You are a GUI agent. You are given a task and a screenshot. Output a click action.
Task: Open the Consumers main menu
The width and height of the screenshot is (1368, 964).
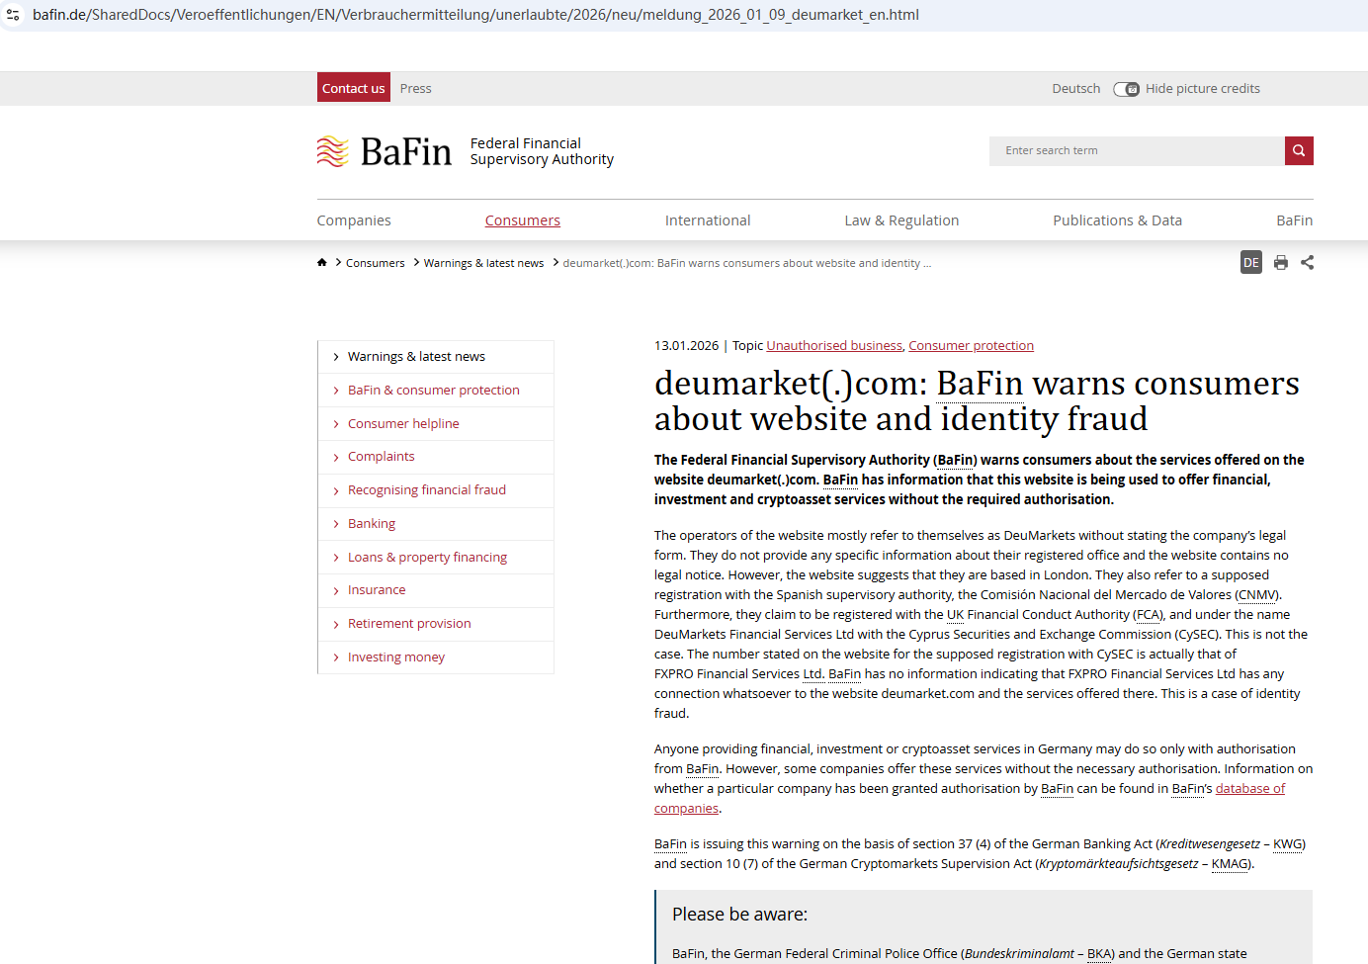coord(523,220)
